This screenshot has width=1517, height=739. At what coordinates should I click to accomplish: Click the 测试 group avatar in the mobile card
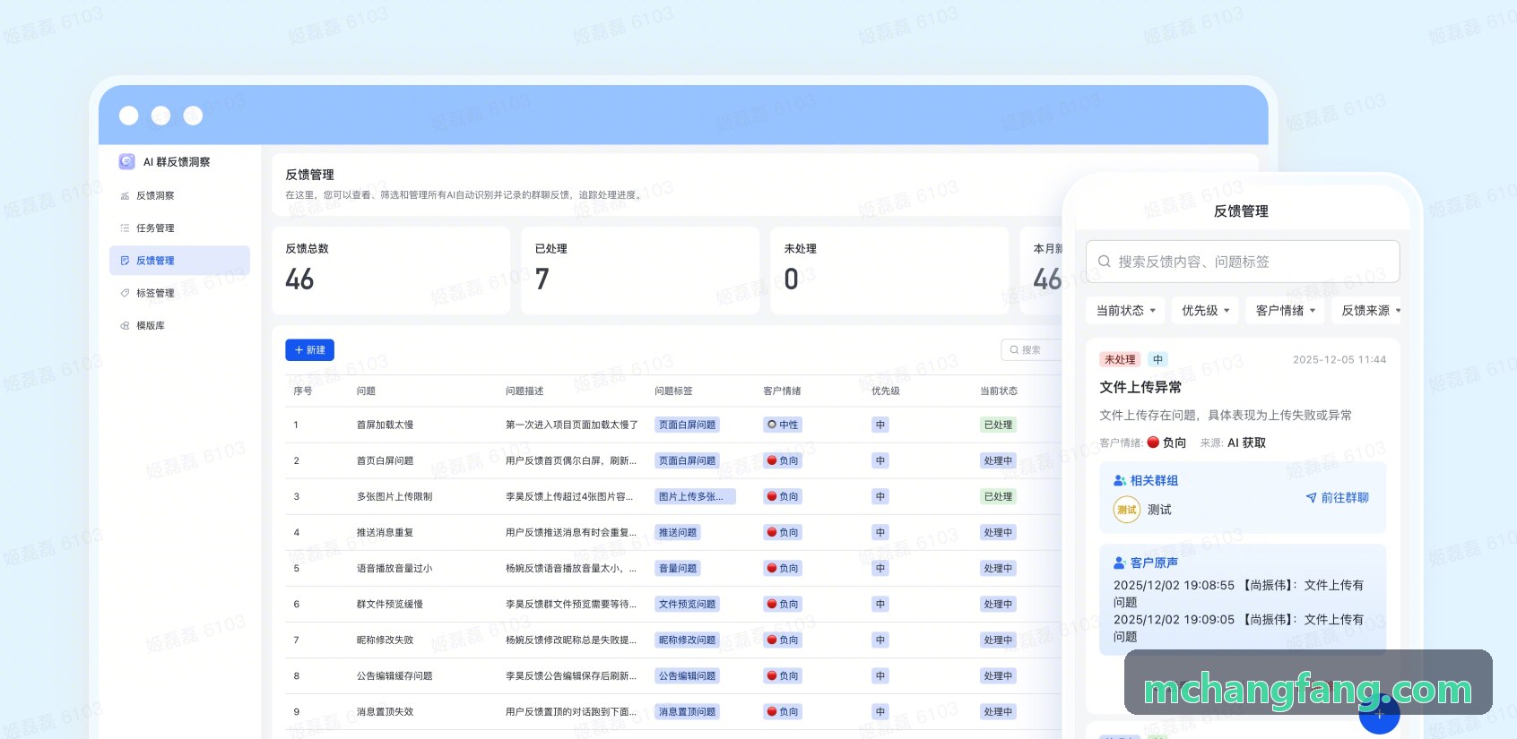click(x=1127, y=510)
